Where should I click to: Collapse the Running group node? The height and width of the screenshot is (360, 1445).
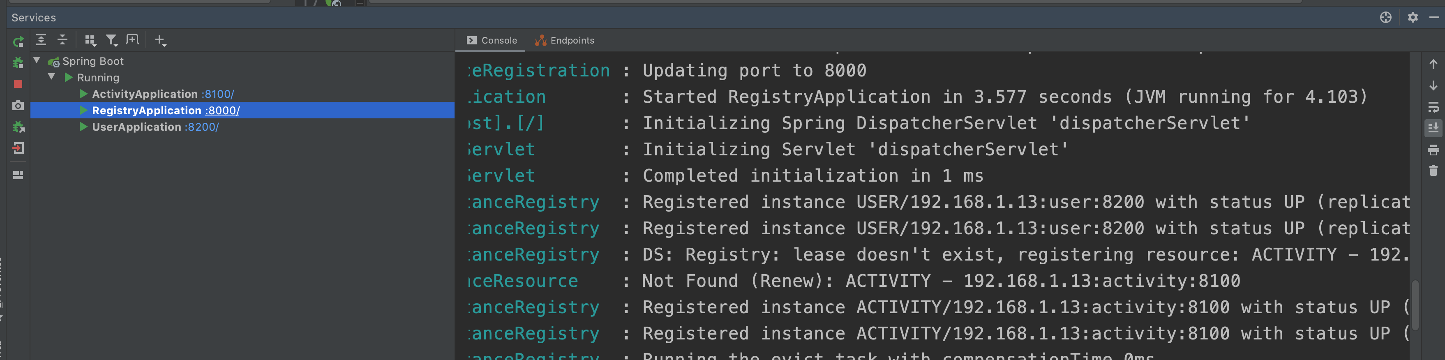point(52,77)
